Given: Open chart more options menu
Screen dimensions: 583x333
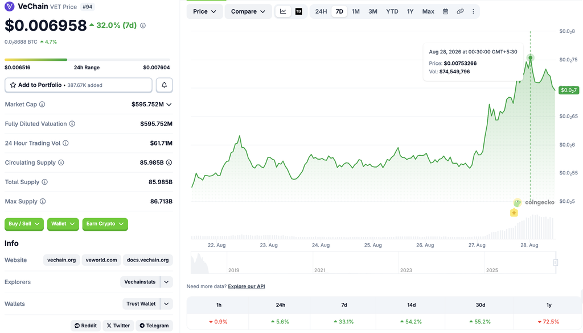Looking at the screenshot, I should click(473, 11).
